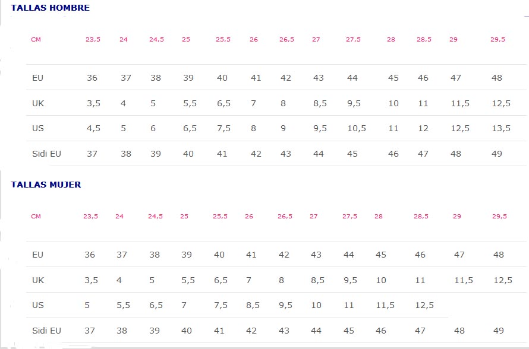529x349 pixels.
Task: Select the EU row label in men's table
Action: click(38, 78)
